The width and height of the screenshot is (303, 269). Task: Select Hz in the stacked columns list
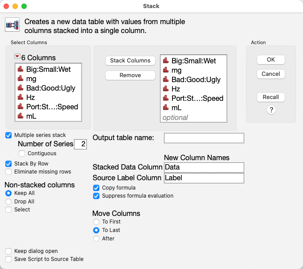pyautogui.click(x=176, y=89)
